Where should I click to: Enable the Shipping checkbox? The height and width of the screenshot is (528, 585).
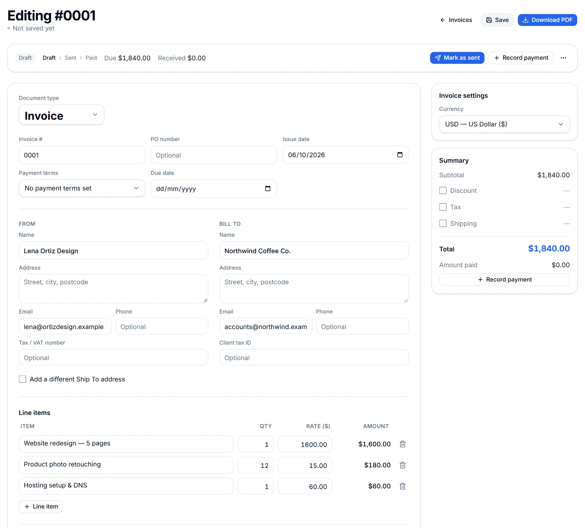(443, 224)
